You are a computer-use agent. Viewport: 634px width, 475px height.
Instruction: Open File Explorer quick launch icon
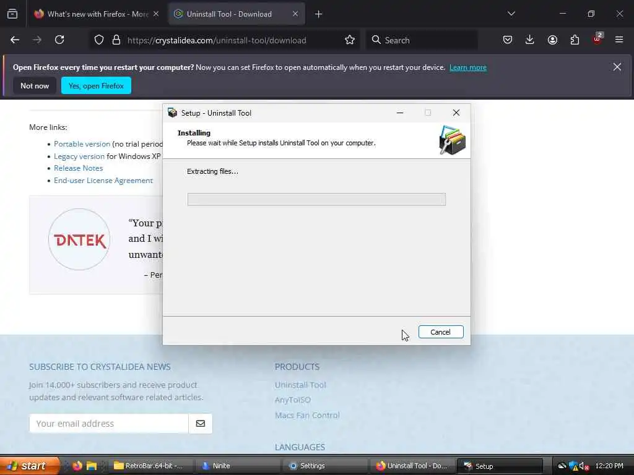[x=92, y=466]
